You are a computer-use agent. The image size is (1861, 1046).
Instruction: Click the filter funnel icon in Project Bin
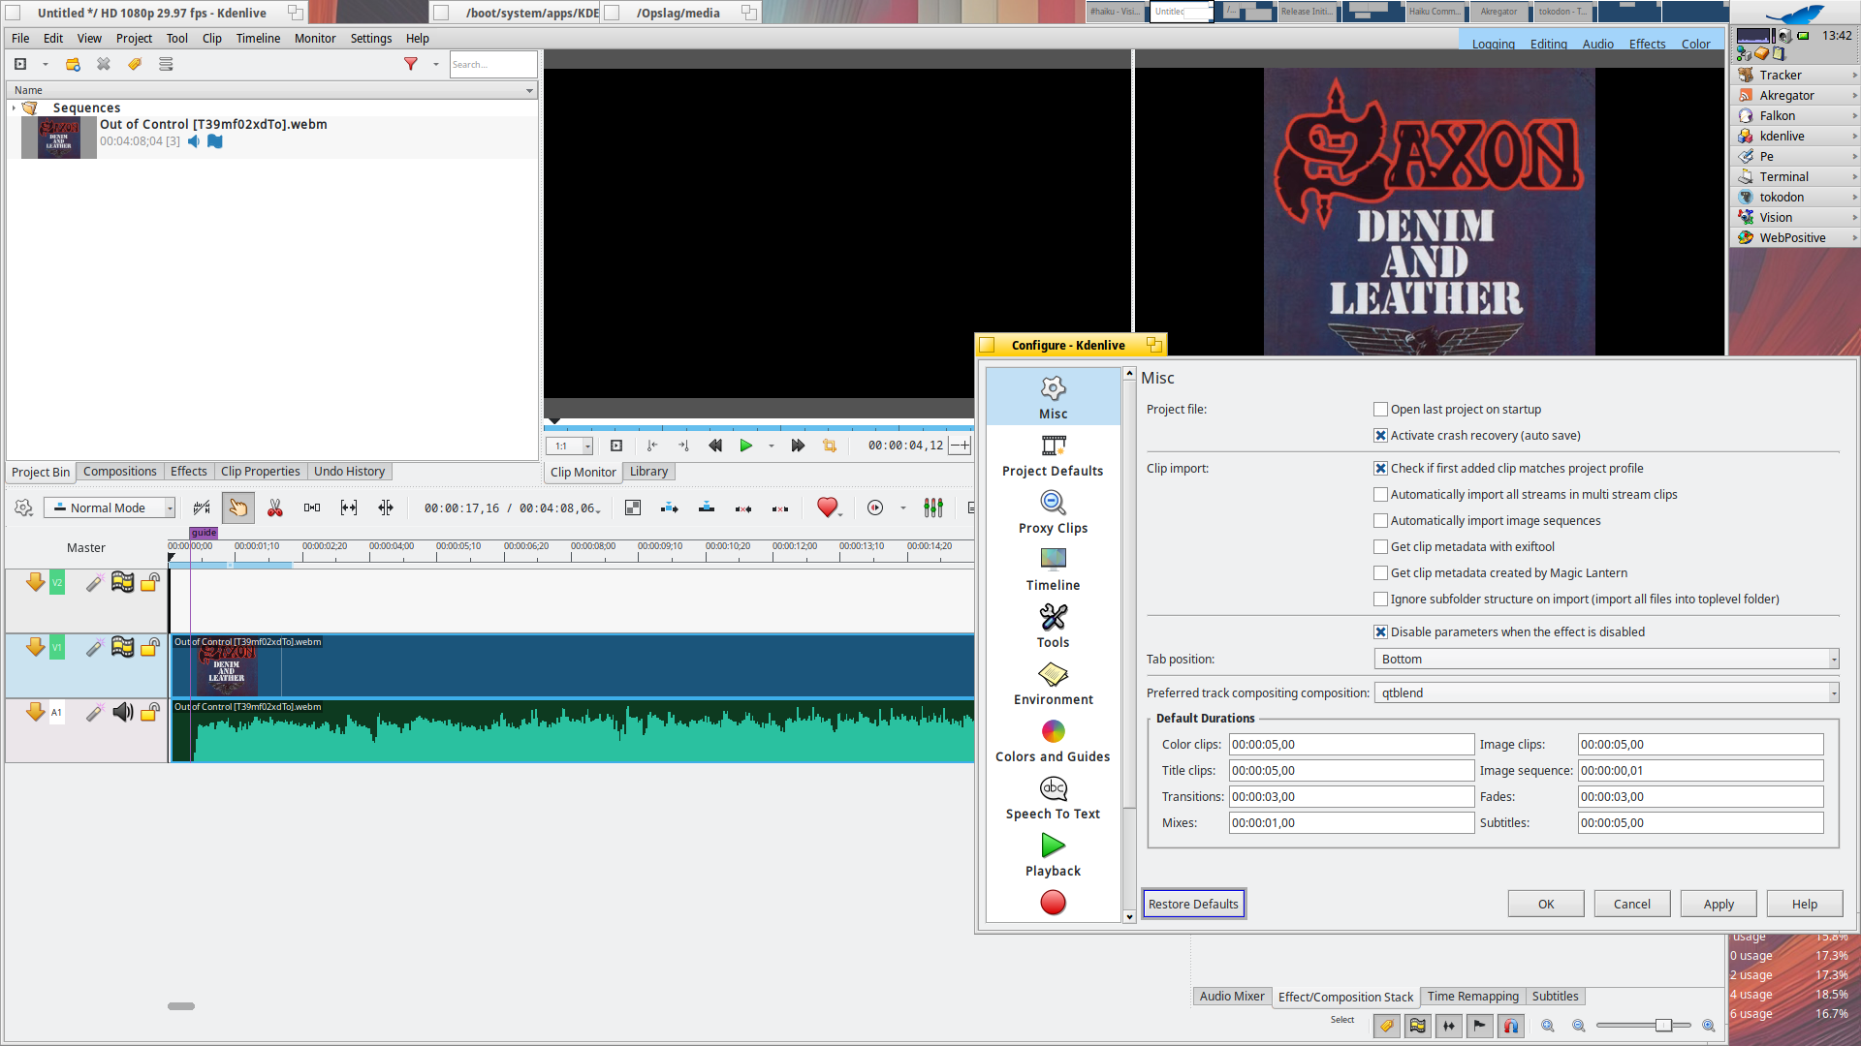(411, 64)
